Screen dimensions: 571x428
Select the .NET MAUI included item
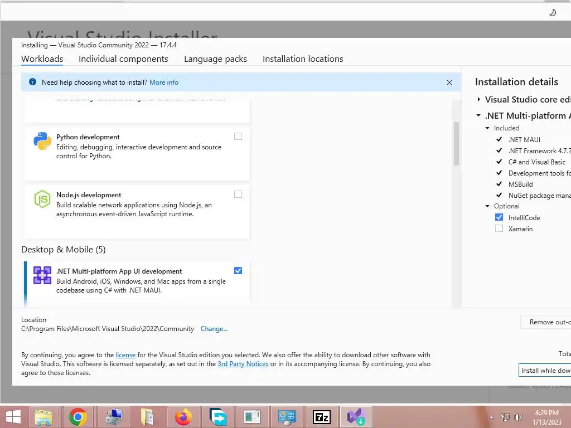point(524,140)
